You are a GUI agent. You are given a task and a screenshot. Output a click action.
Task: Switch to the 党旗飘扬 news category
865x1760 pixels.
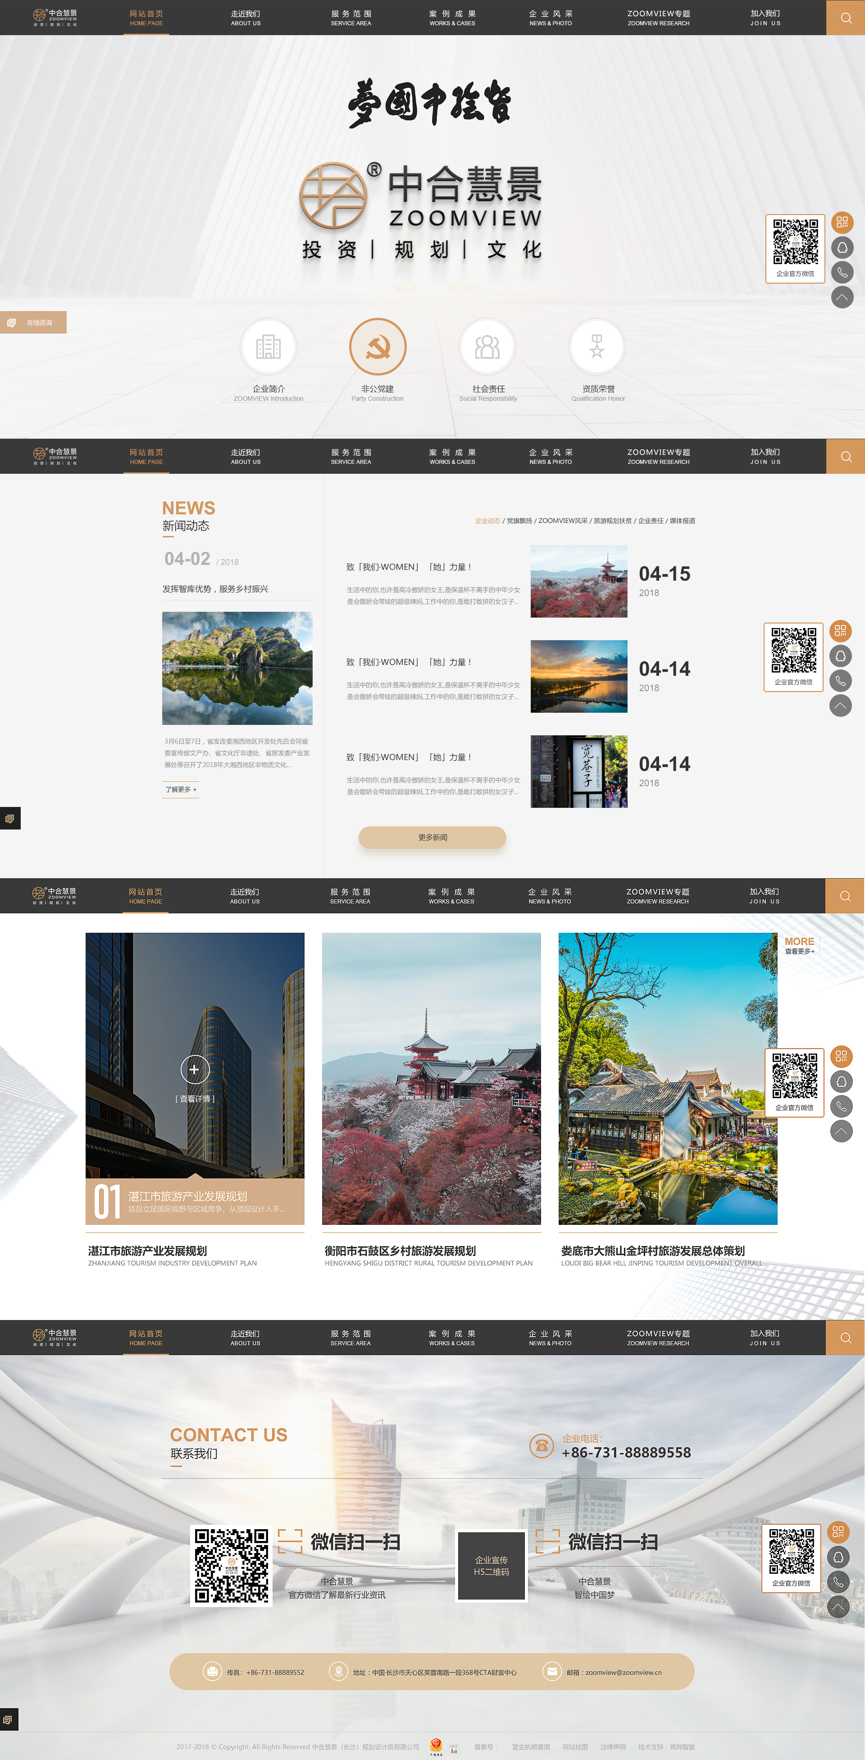click(x=519, y=521)
